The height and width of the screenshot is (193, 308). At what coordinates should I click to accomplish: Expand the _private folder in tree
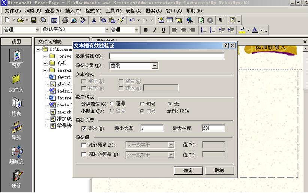pyautogui.click(x=45, y=57)
